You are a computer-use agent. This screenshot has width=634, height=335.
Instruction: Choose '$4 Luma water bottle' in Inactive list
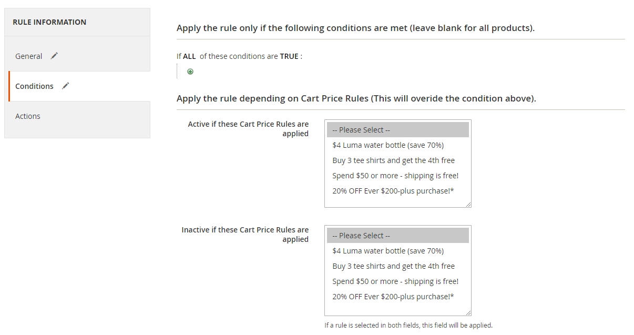[x=388, y=251]
